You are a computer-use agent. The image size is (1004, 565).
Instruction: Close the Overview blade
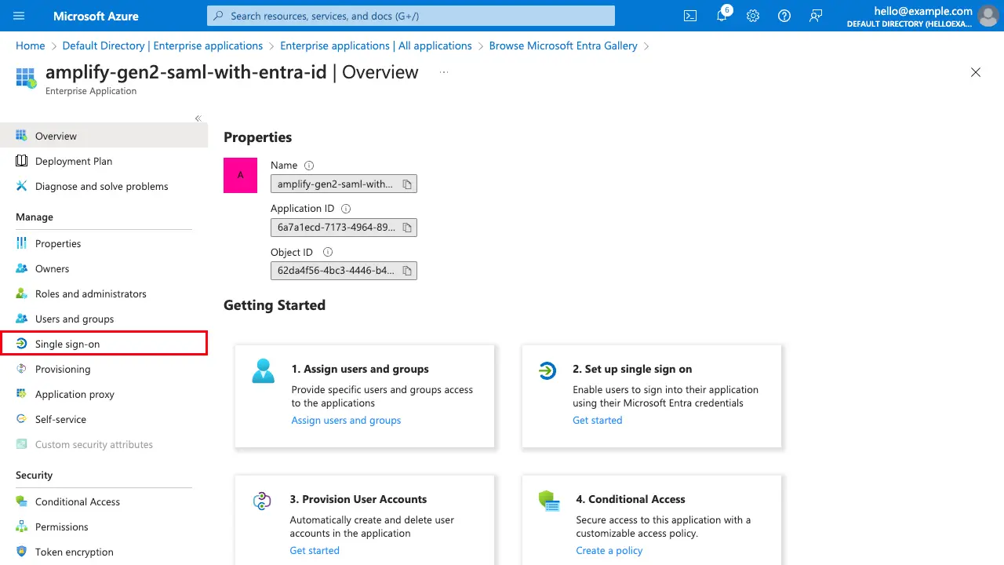pyautogui.click(x=976, y=72)
